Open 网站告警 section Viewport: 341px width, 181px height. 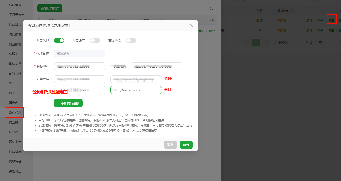[15, 161]
